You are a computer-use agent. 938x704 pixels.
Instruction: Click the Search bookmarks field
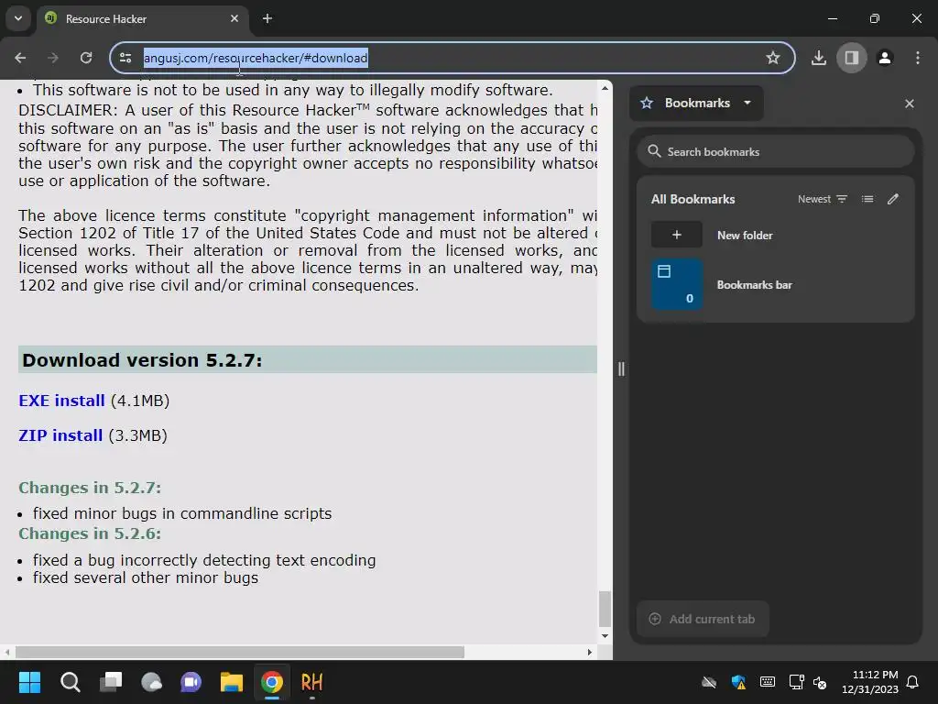point(776,152)
